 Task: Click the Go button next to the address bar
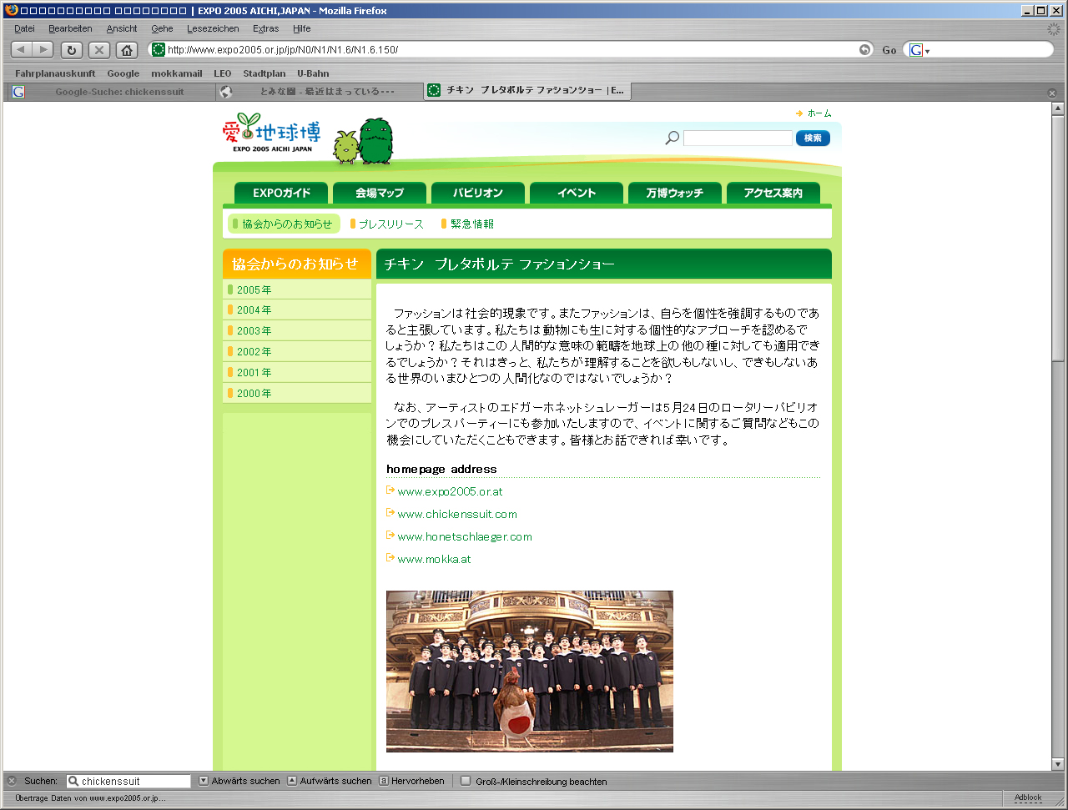tap(889, 50)
